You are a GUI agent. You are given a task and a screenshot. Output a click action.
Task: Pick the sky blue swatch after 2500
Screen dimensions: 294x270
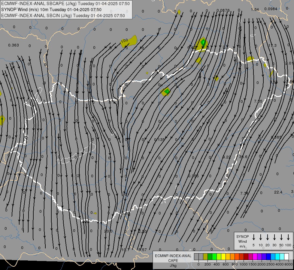pyautogui.click(x=273, y=256)
